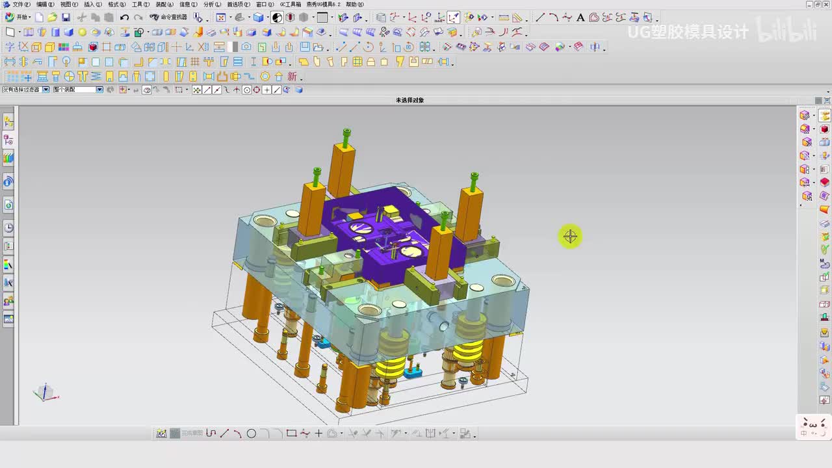Click the 字 text icon in the mold toolbar

pos(10,47)
